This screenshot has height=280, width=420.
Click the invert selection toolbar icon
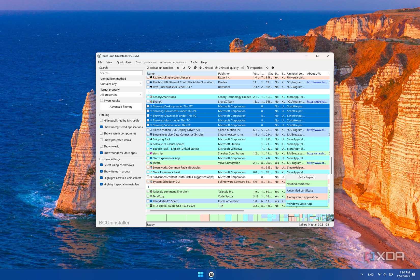tap(189, 68)
